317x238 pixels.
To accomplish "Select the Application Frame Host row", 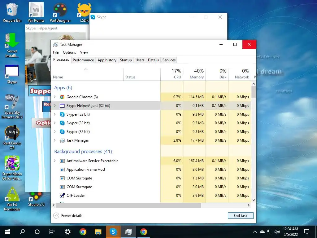I will pos(151,170).
